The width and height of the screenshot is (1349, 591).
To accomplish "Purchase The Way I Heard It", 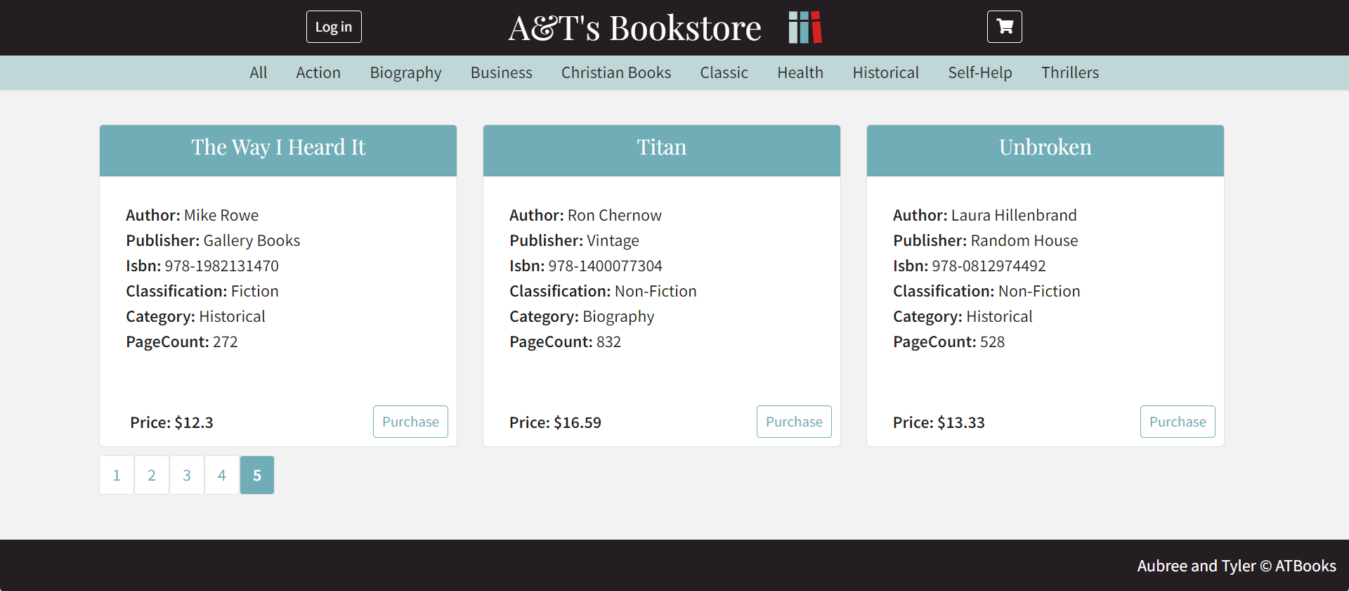I will (x=410, y=422).
